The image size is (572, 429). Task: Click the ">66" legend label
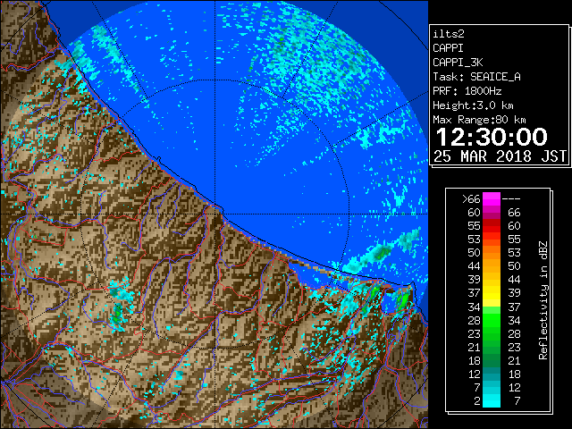point(471,199)
